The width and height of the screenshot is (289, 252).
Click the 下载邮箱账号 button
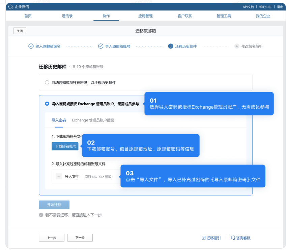pyautogui.click(x=64, y=146)
